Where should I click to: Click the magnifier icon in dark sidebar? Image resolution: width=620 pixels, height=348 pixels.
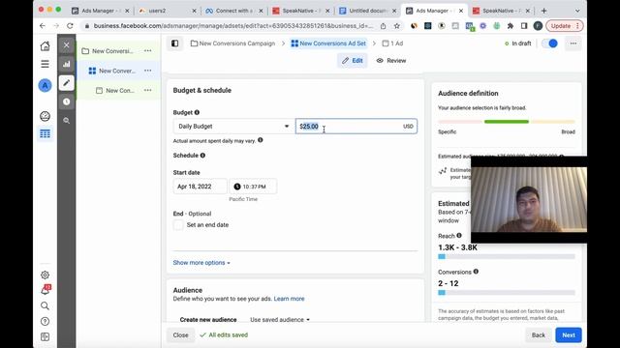67,121
